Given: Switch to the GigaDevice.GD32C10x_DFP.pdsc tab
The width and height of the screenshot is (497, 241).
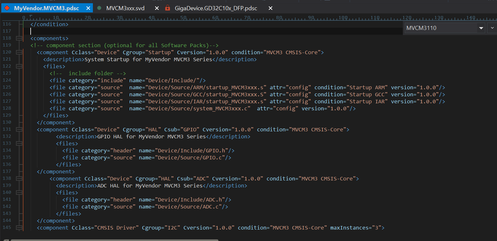Looking at the screenshot, I should tap(216, 8).
